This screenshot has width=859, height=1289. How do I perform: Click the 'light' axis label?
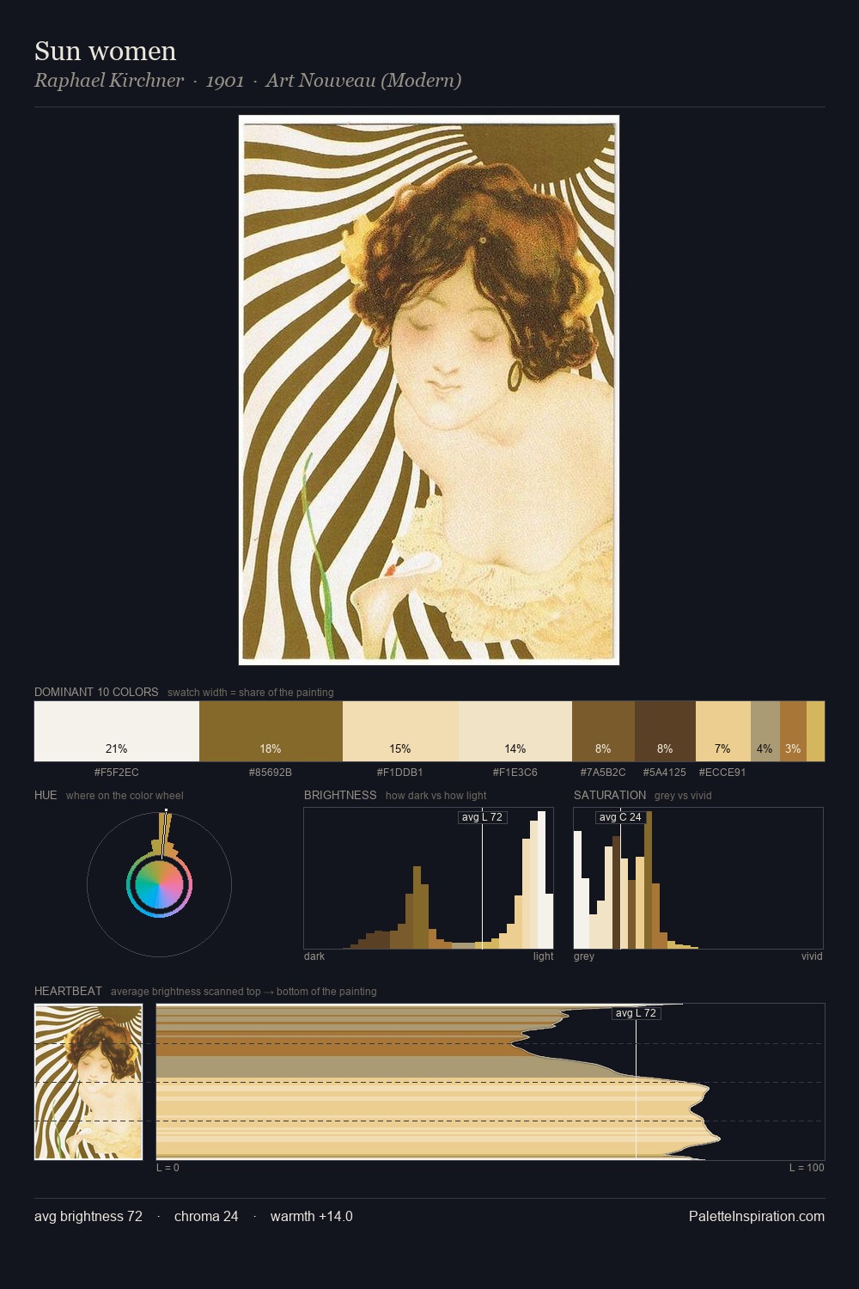click(543, 956)
